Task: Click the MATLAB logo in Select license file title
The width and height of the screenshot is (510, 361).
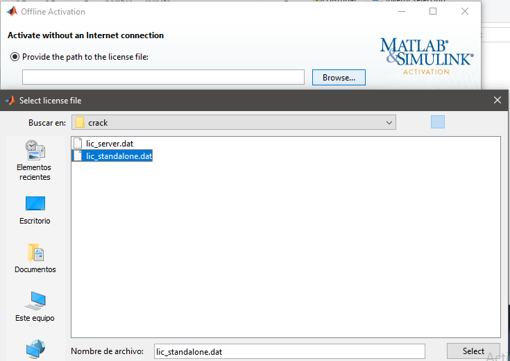Action: (x=10, y=100)
